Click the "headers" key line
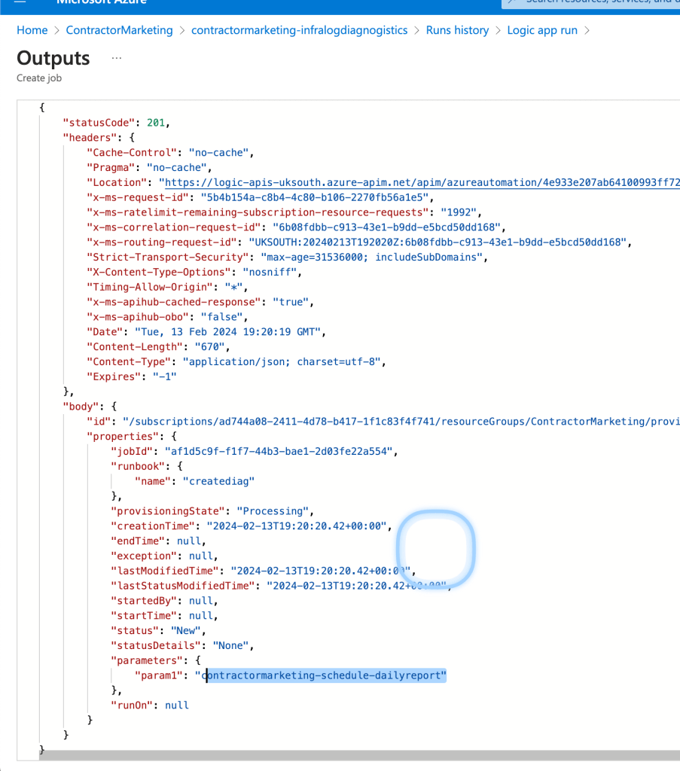Viewport: 680px width, 771px height. point(99,138)
